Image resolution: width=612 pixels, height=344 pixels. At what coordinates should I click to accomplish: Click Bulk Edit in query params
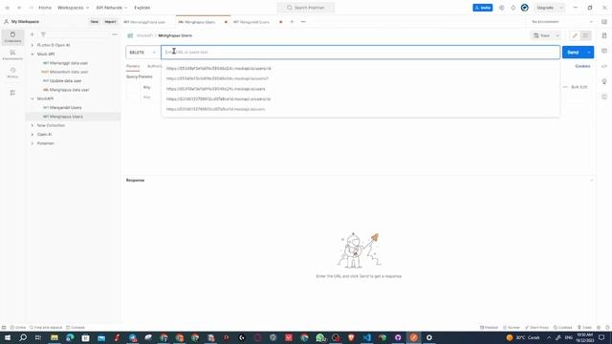579,87
